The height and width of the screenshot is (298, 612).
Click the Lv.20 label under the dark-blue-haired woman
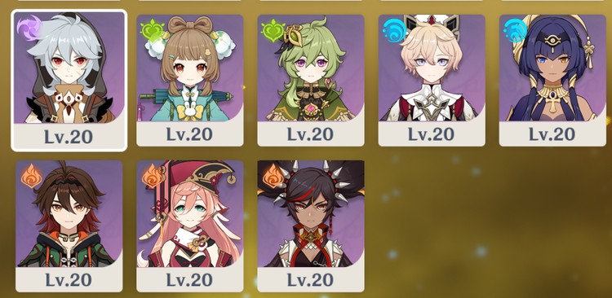coord(552,134)
